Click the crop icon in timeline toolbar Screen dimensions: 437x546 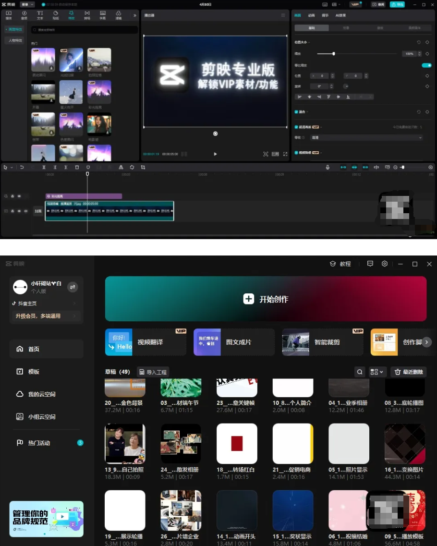[x=143, y=168]
